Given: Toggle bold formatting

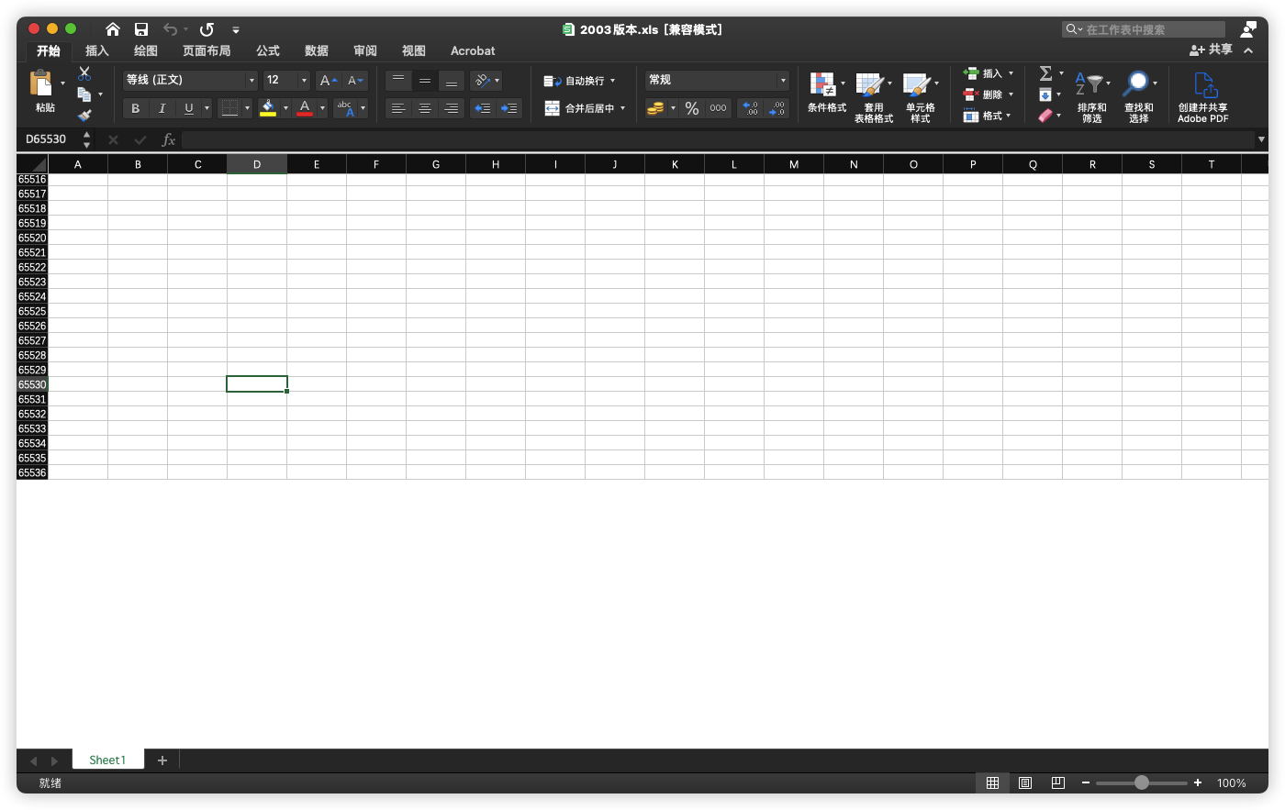Looking at the screenshot, I should pyautogui.click(x=136, y=108).
